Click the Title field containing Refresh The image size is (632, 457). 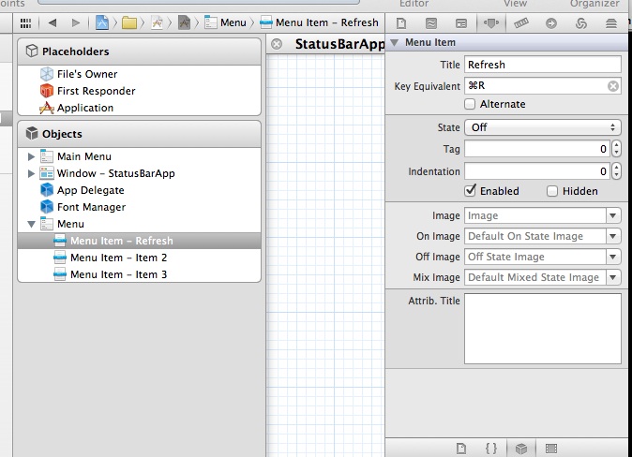click(543, 65)
